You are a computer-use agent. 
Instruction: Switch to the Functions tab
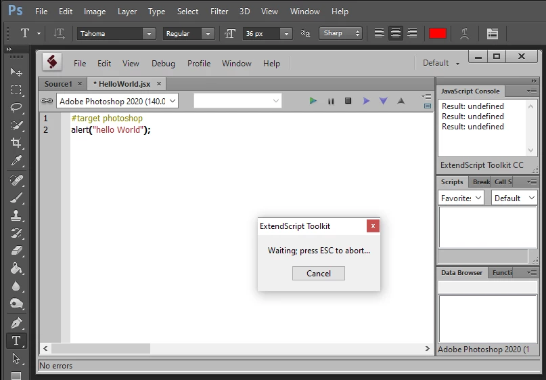[x=502, y=272]
